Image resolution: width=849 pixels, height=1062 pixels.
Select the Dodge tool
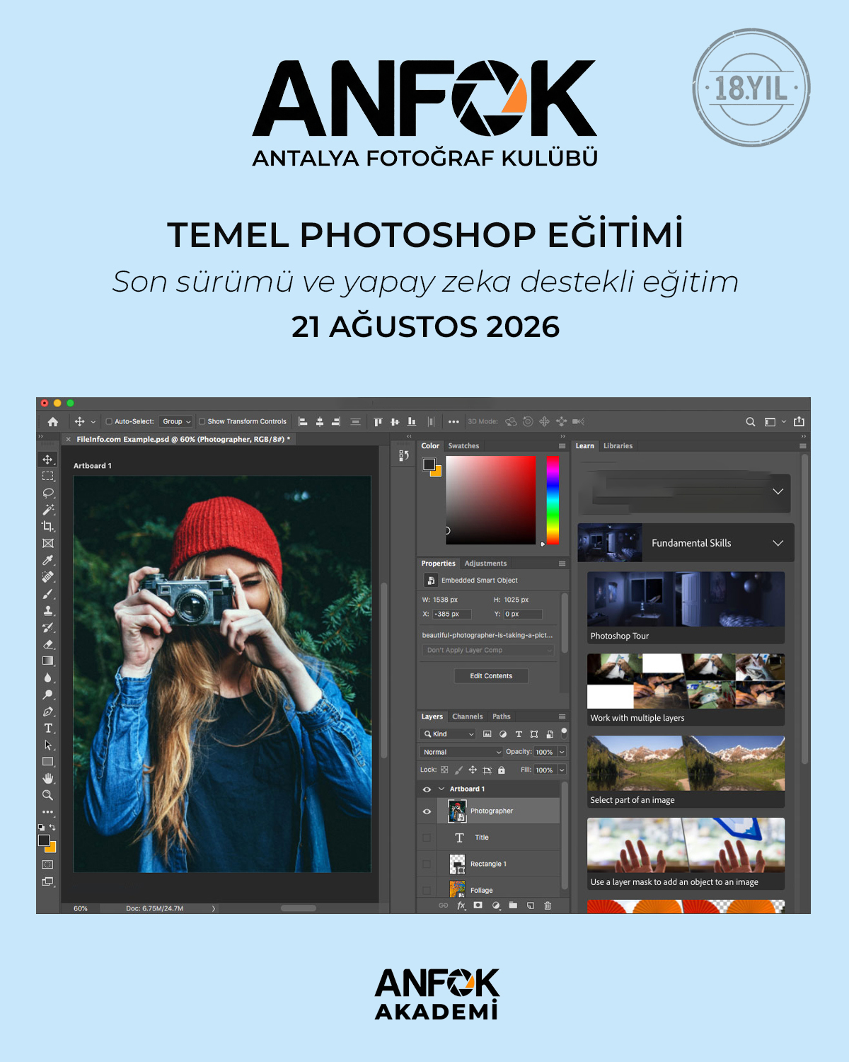(x=47, y=695)
